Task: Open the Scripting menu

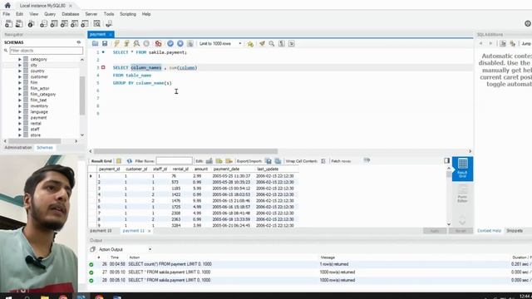Action: (128, 14)
